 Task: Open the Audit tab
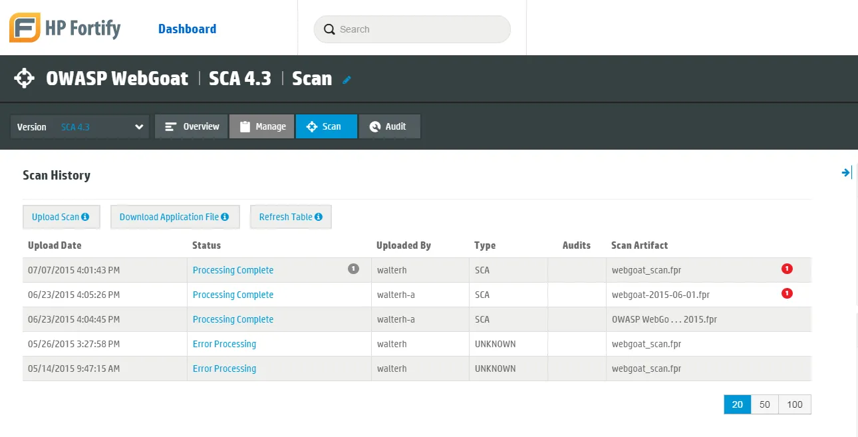coord(389,126)
